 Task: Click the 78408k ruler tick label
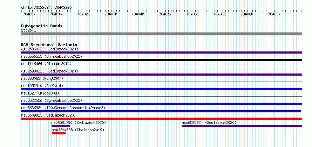(247, 14)
